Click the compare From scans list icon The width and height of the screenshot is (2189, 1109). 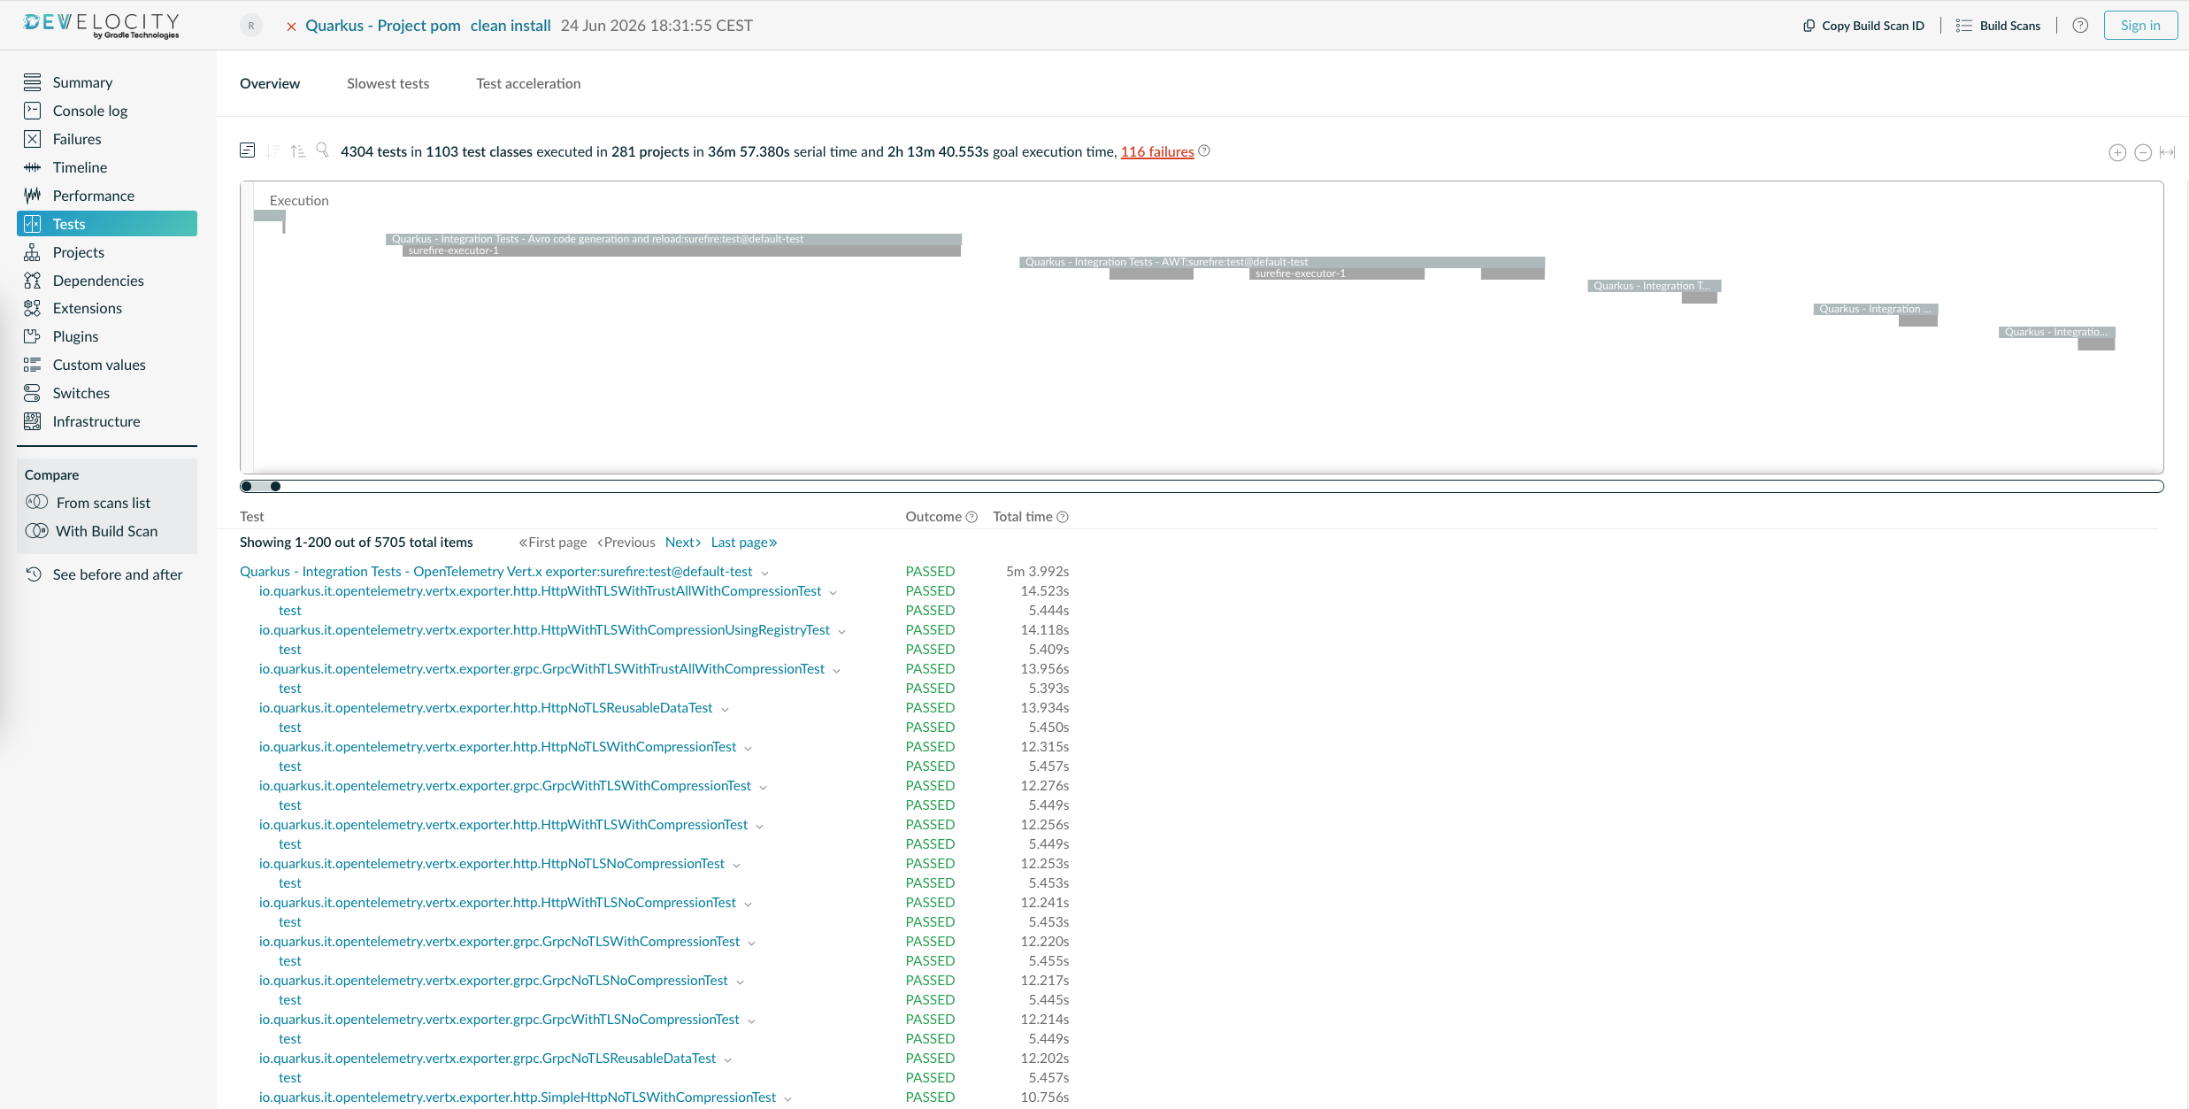(37, 502)
